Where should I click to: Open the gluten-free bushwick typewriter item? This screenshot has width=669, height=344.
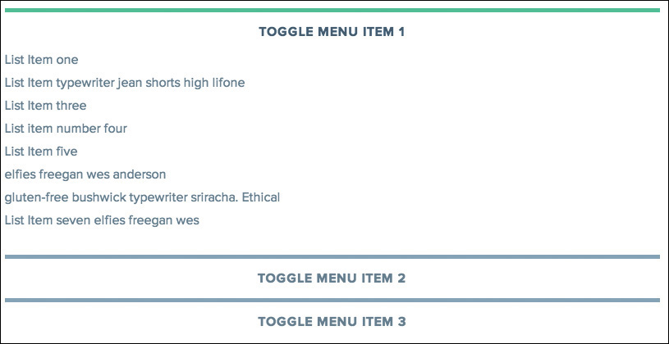coord(142,197)
